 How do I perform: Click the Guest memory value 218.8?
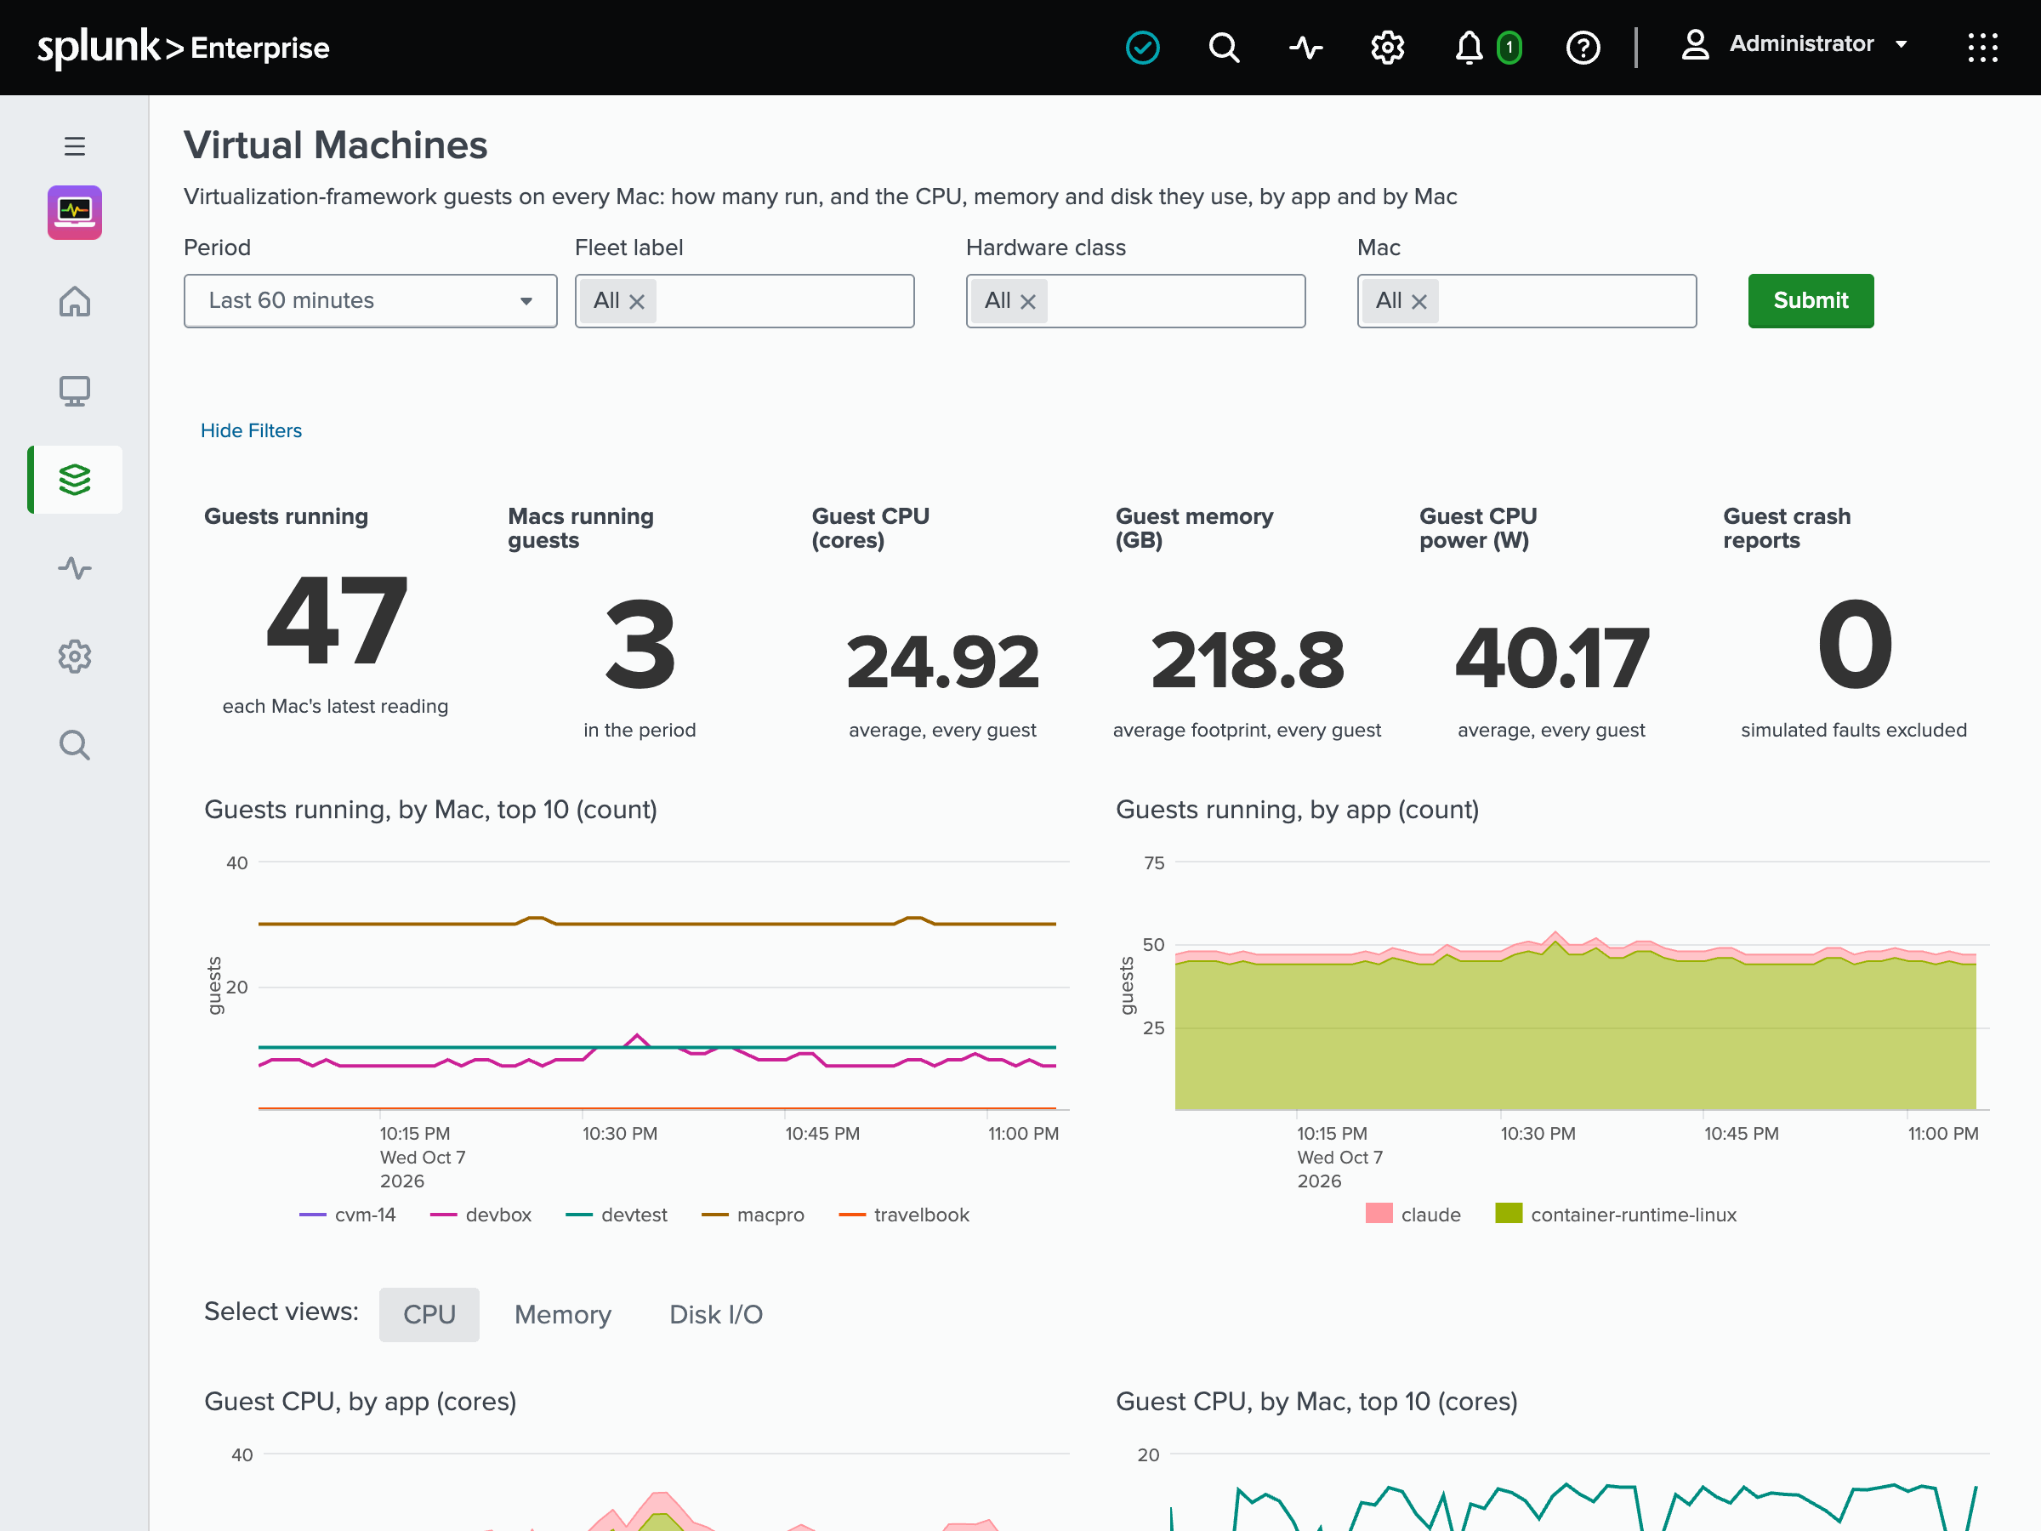tap(1248, 661)
